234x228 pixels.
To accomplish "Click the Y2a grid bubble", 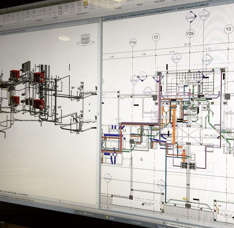I will [x=190, y=34].
